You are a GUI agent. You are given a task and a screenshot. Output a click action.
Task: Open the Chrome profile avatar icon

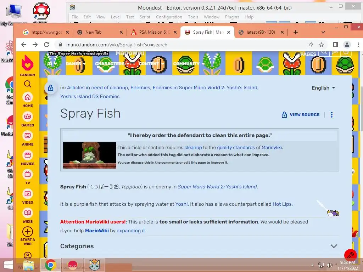(x=347, y=45)
